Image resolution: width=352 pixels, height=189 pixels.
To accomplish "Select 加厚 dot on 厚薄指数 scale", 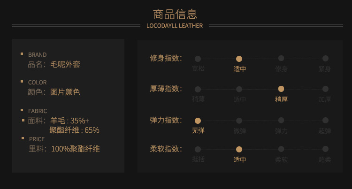I will (325, 89).
